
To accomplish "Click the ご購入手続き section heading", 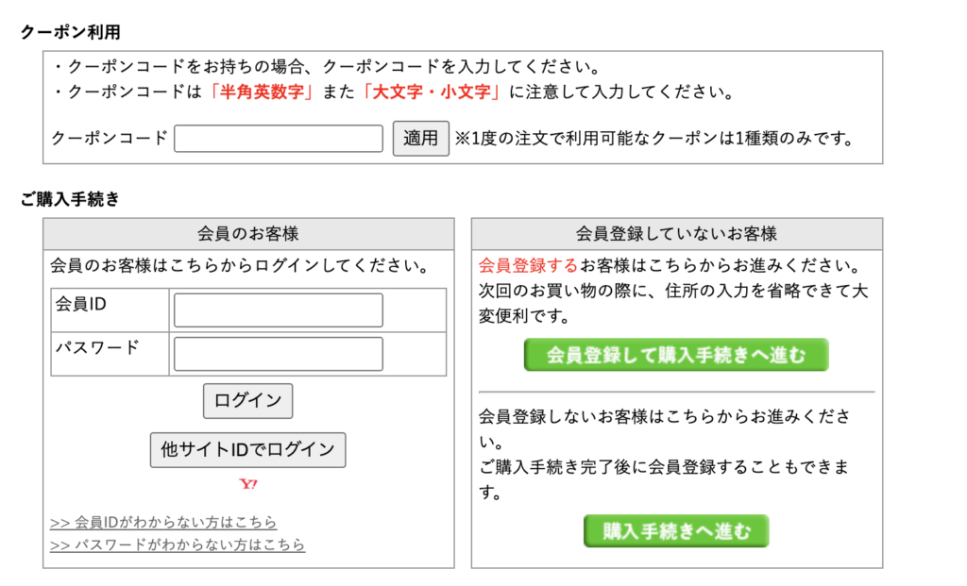I will (x=71, y=199).
